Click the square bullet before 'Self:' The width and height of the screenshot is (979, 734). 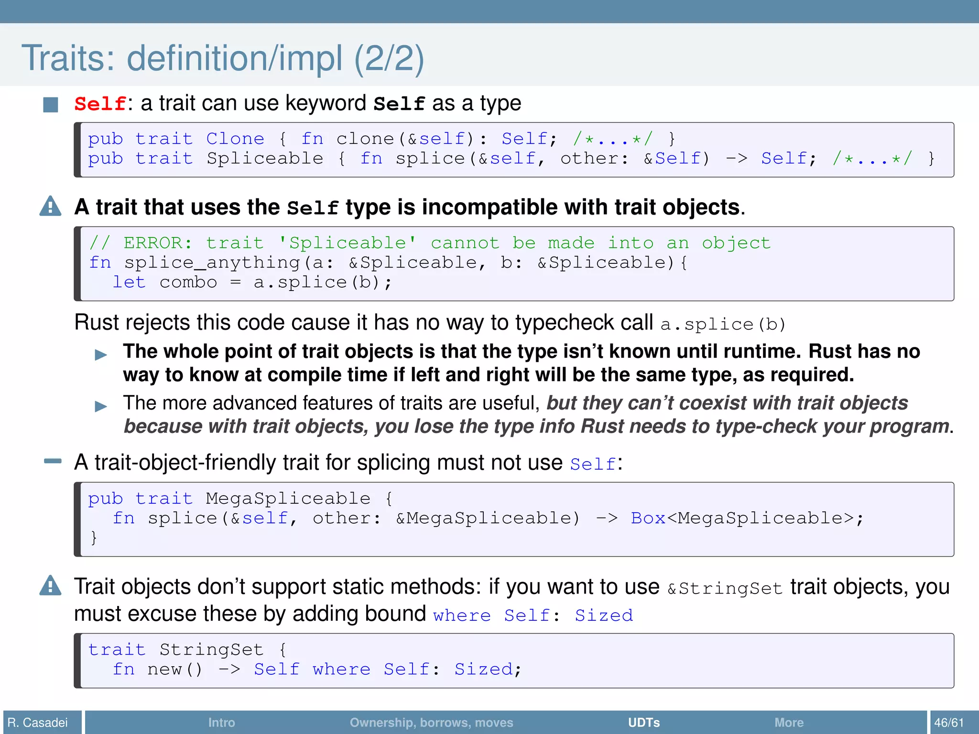coord(50,104)
